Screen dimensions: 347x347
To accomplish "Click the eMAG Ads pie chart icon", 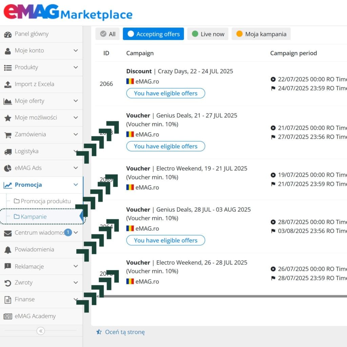I will (x=8, y=168).
